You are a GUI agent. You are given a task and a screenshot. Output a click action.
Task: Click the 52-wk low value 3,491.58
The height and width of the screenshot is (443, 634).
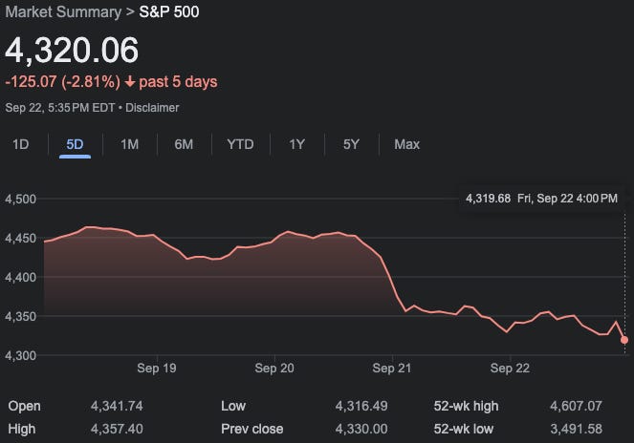[577, 429]
